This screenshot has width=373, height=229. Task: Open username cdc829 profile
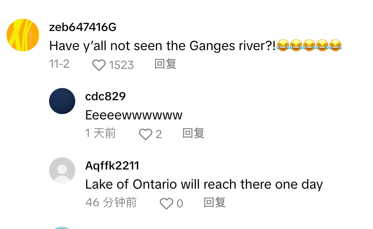[106, 96]
